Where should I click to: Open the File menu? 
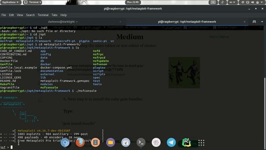pyautogui.click(x=4, y=15)
